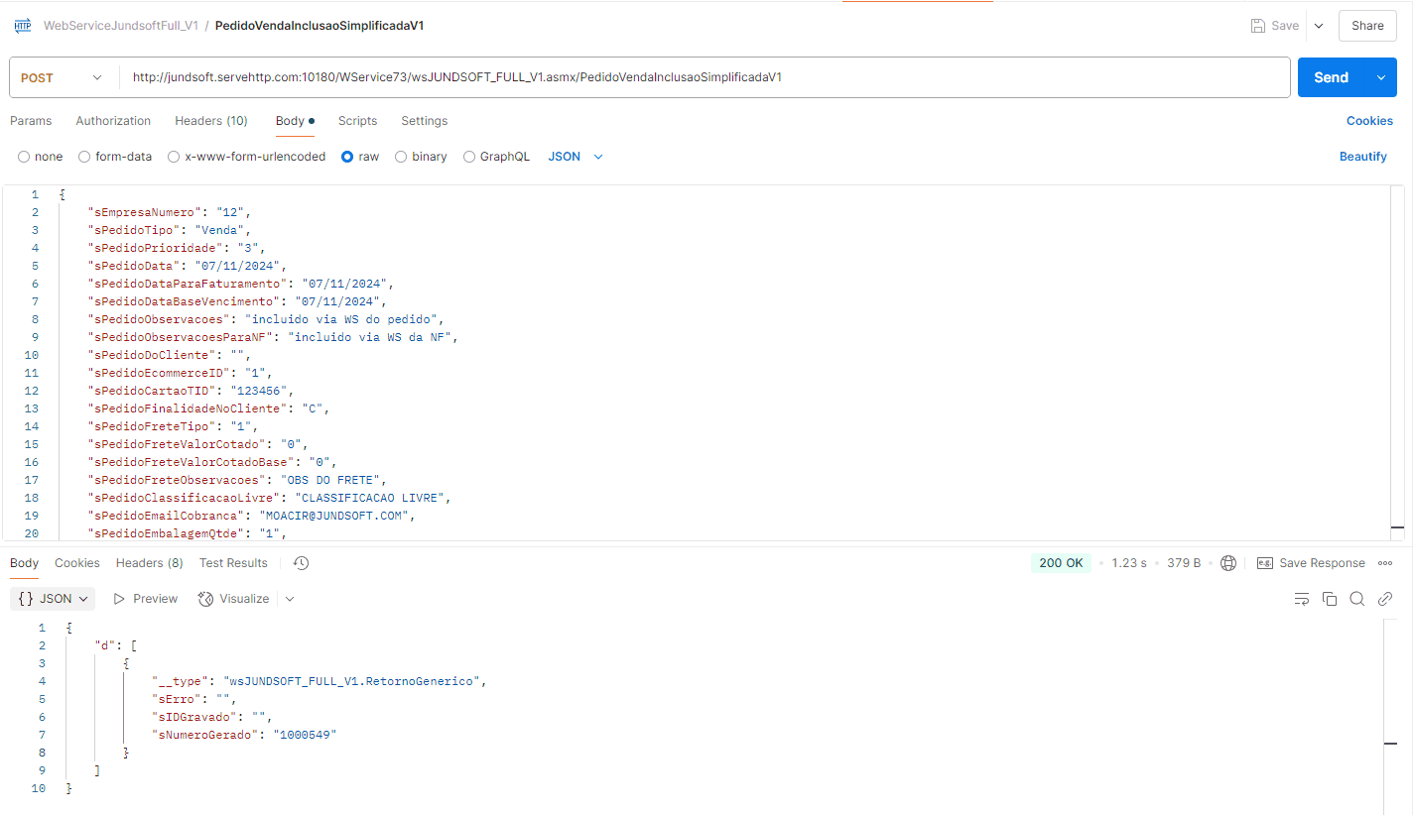Toggle word wrap in response body
Image resolution: width=1413 pixels, height=815 pixels.
pyautogui.click(x=1302, y=599)
